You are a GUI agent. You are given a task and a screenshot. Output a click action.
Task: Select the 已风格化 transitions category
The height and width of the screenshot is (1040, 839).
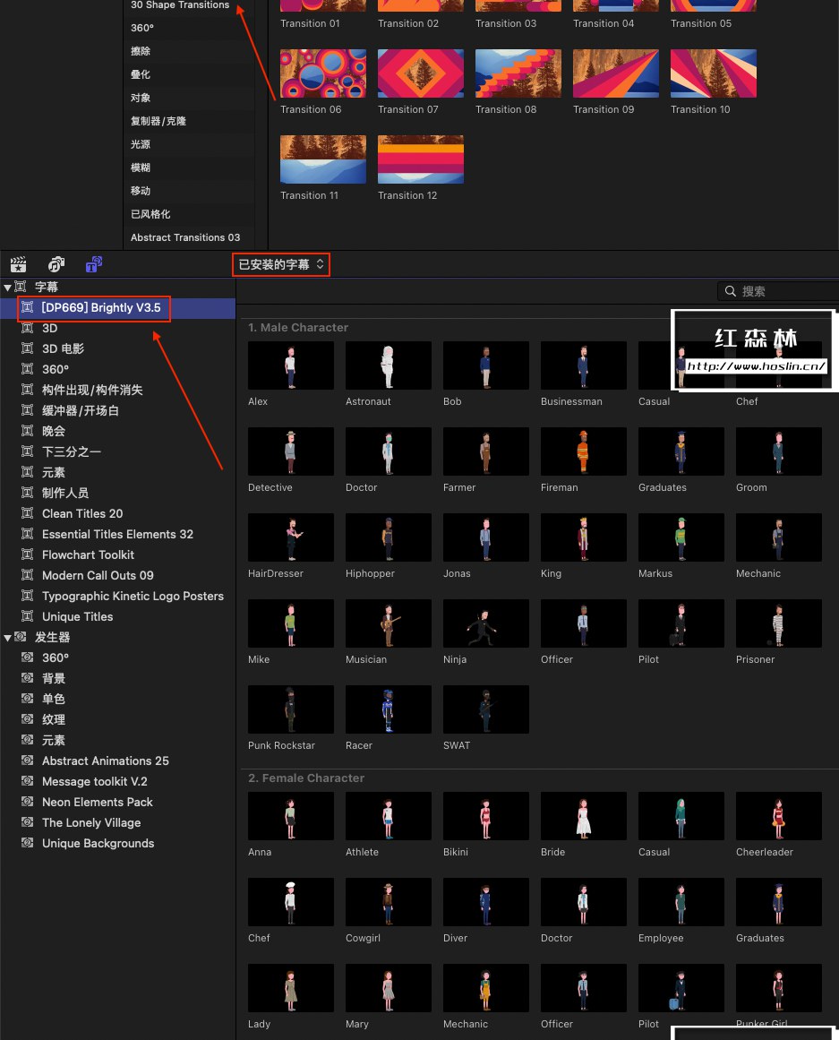[x=189, y=214]
